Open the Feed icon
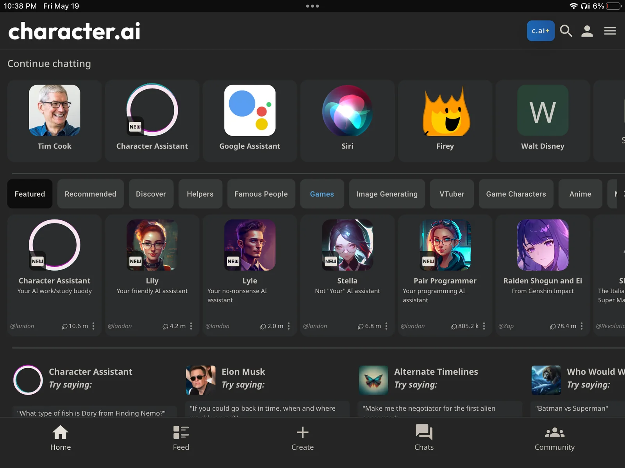The height and width of the screenshot is (468, 625). [181, 438]
